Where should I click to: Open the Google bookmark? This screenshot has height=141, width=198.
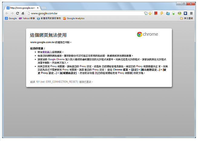pos(11,18)
